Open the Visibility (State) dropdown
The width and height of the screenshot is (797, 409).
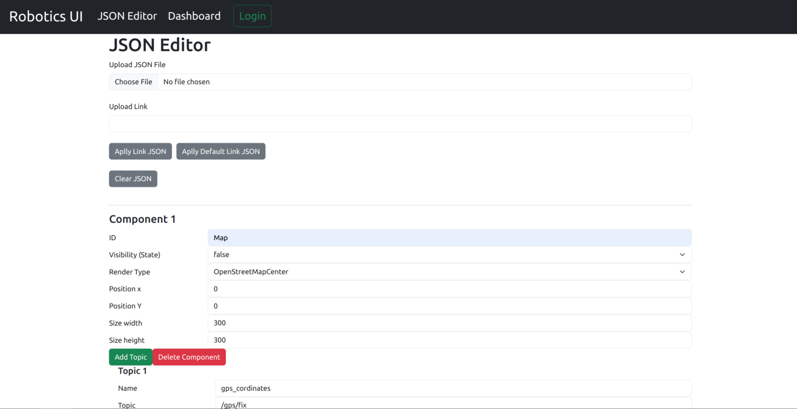coord(449,254)
